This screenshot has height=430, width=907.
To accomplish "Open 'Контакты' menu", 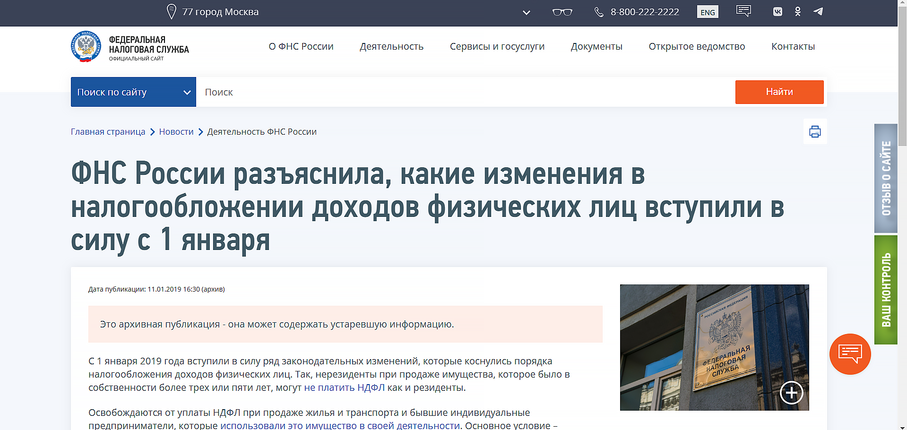I will pyautogui.click(x=793, y=46).
